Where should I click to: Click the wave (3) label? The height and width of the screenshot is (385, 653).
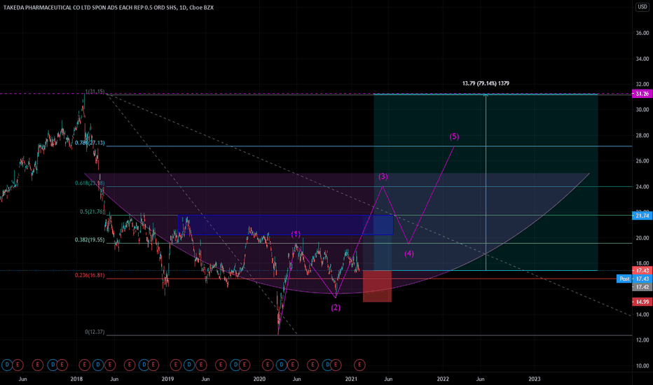[383, 176]
